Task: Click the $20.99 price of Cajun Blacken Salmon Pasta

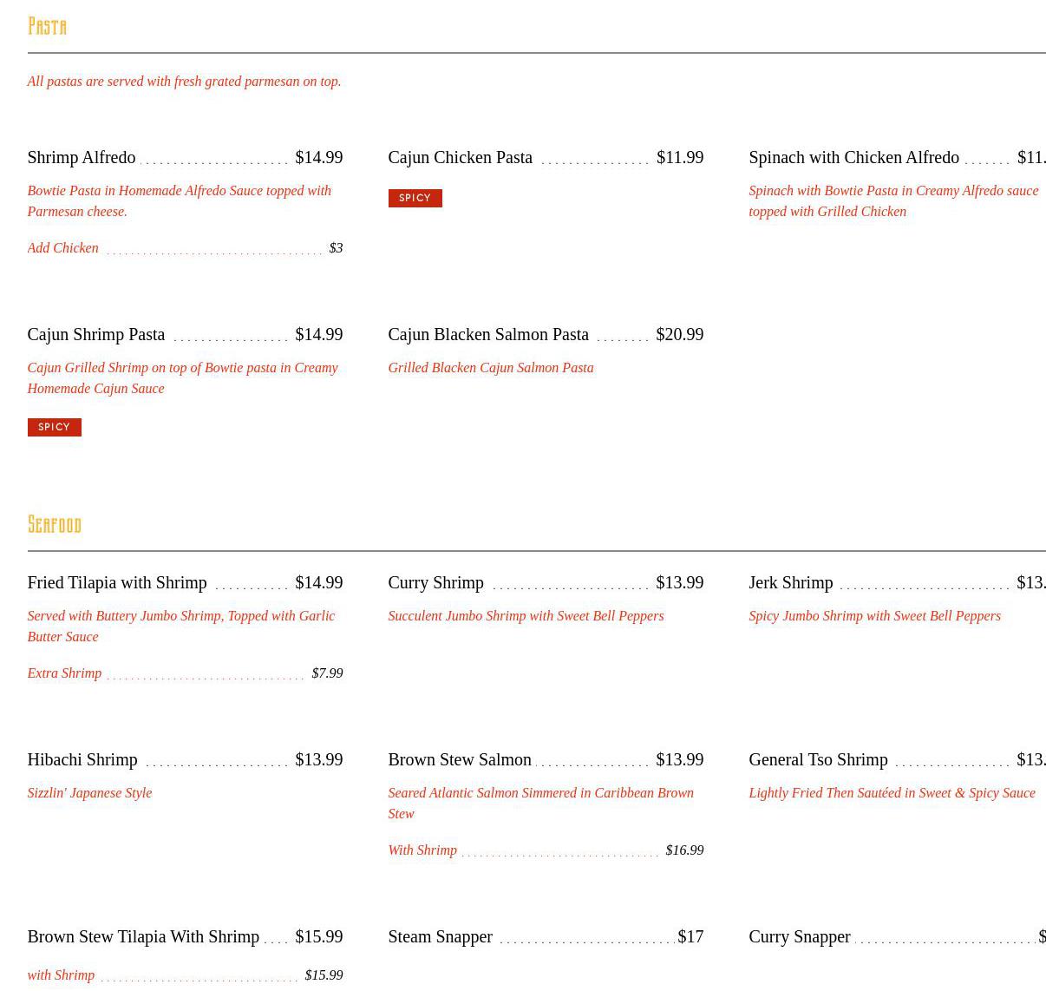Action: click(x=679, y=334)
